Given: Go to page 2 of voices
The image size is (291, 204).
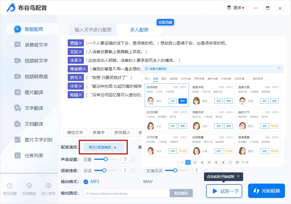Looking at the screenshot, I should 195,162.
